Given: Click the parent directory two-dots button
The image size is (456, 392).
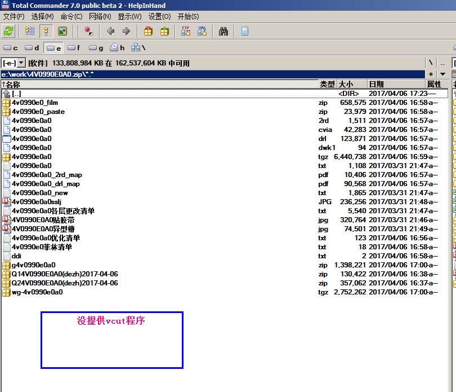Looking at the screenshot, I should tap(442, 63).
